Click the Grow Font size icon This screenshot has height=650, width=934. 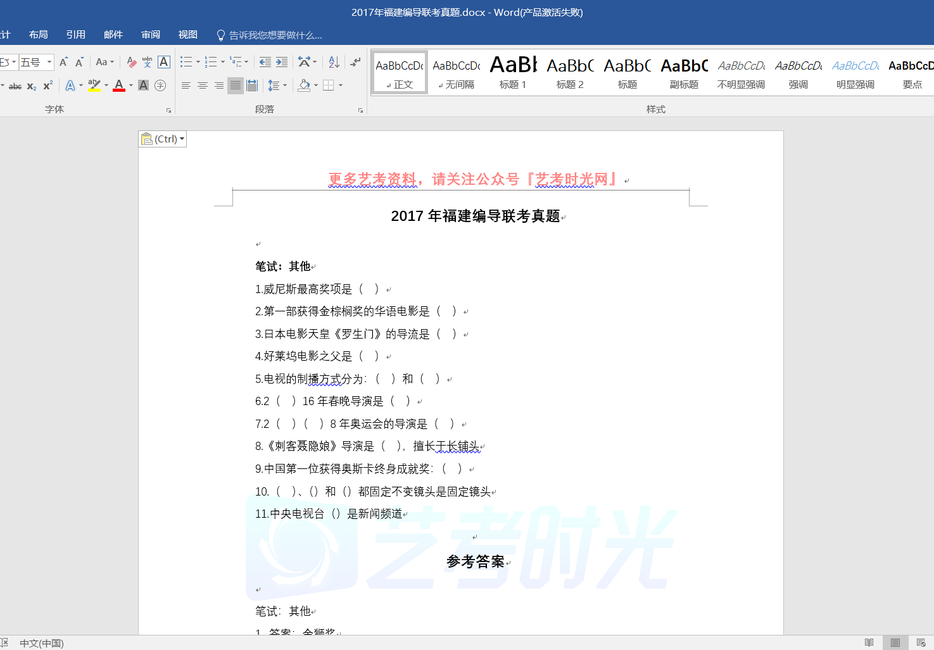pyautogui.click(x=63, y=62)
